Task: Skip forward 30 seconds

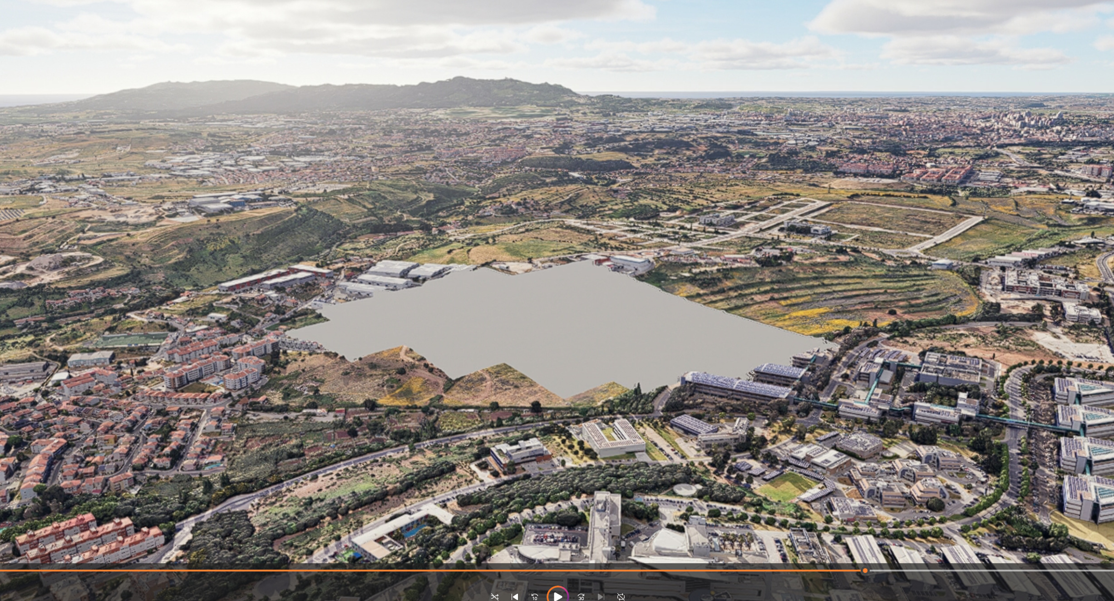Action: (581, 596)
